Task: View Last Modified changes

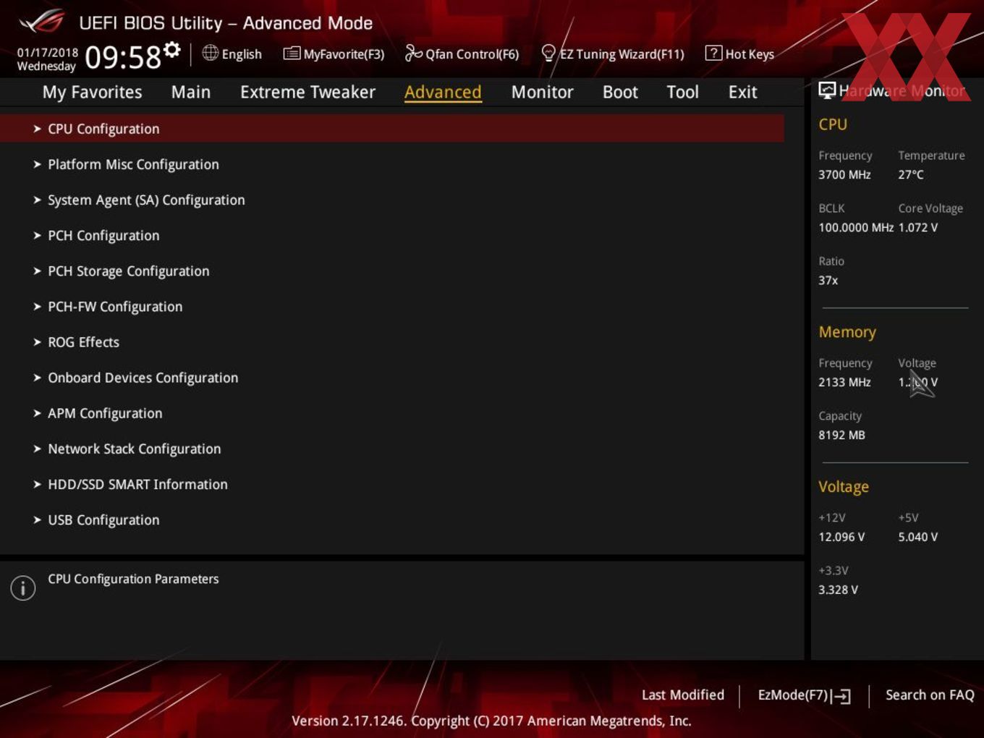Action: 683,695
